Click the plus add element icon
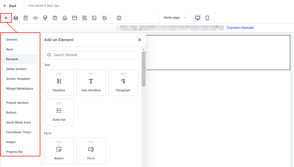 6,18
